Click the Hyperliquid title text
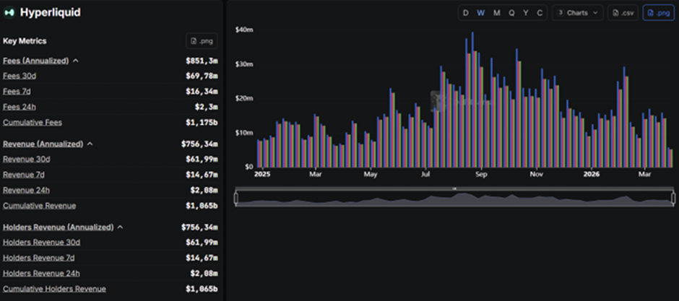 [51, 12]
